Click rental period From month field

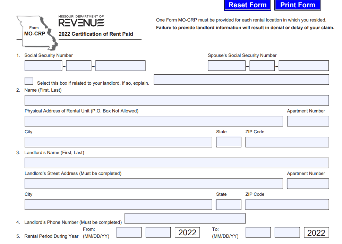coord(129,233)
